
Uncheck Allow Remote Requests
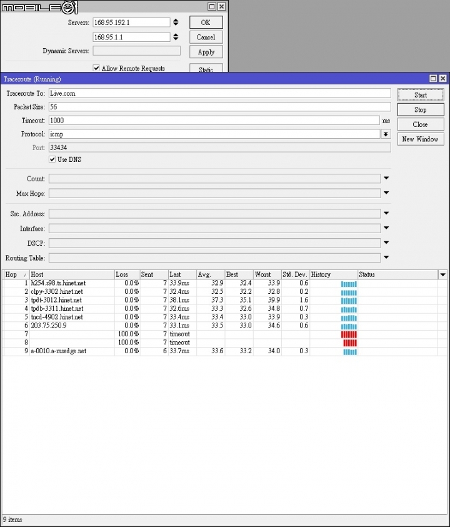pyautogui.click(x=96, y=68)
